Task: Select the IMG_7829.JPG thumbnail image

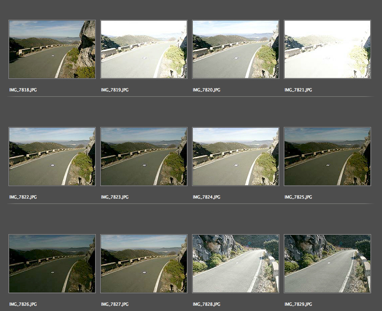Action: pyautogui.click(x=327, y=264)
